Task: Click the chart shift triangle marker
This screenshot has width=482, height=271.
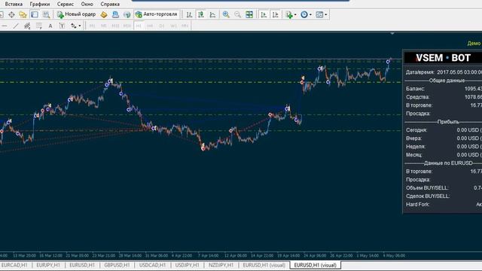Action: tap(392, 33)
